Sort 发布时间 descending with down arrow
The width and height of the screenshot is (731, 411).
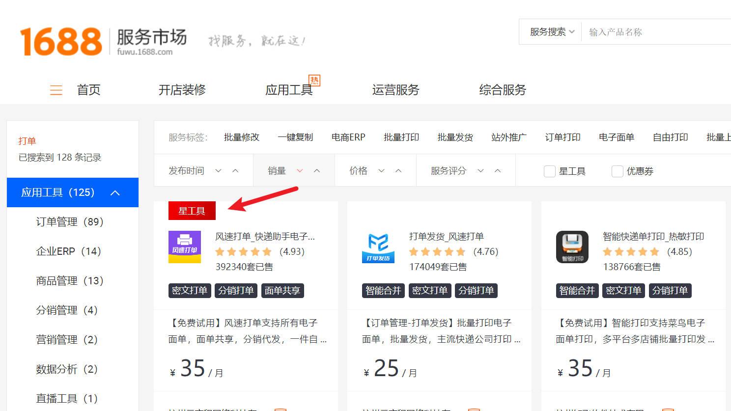219,171
